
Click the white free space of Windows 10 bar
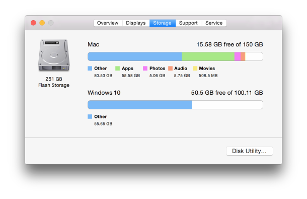click(x=227, y=105)
